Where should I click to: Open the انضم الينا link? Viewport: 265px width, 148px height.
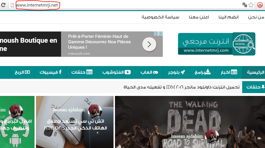[x=228, y=17]
